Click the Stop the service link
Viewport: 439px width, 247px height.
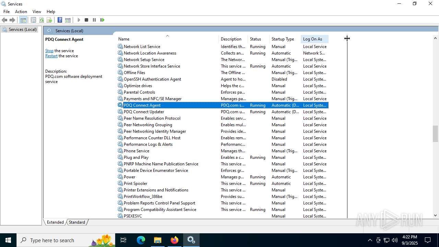click(49, 51)
